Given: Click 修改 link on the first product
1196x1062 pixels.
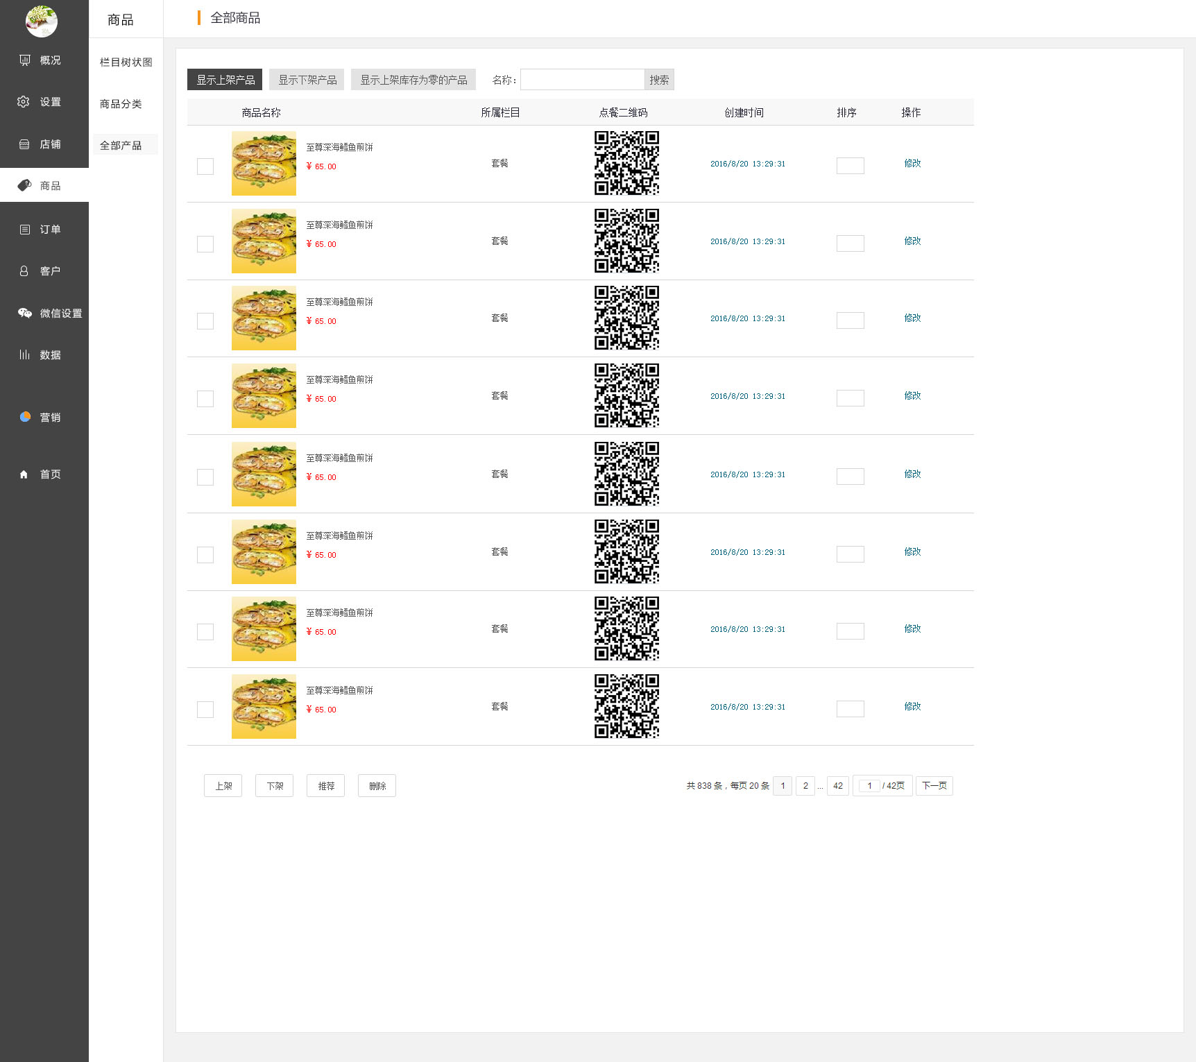Looking at the screenshot, I should (912, 163).
